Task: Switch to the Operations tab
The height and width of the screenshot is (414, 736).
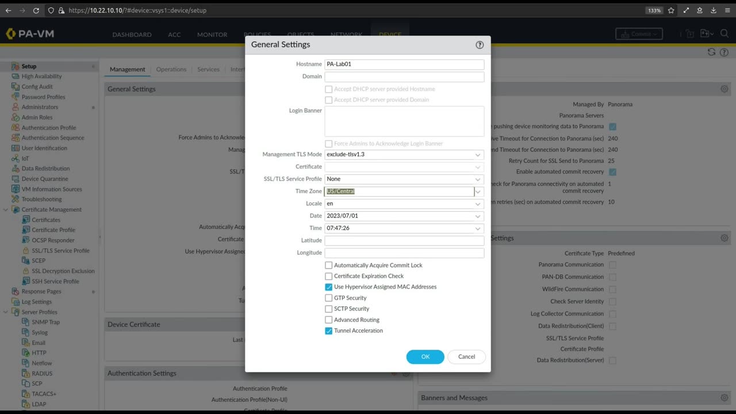Action: click(x=171, y=70)
